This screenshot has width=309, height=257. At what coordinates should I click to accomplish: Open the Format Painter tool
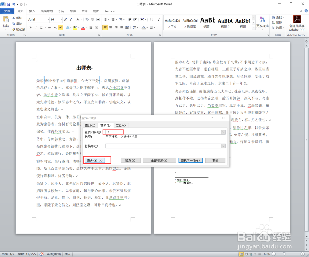tap(19, 29)
